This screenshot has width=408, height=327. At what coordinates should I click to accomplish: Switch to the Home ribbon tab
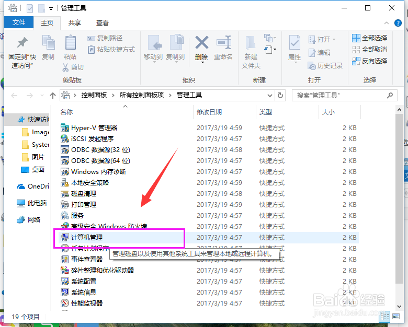(x=47, y=22)
